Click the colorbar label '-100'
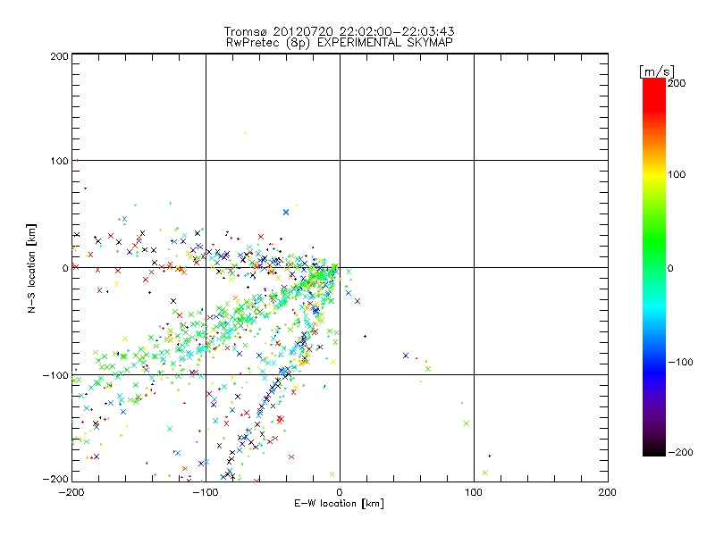 coord(680,362)
